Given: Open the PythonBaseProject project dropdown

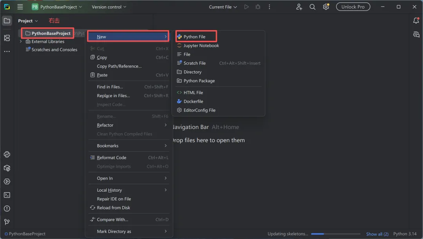Looking at the screenshot, I should 57,7.
